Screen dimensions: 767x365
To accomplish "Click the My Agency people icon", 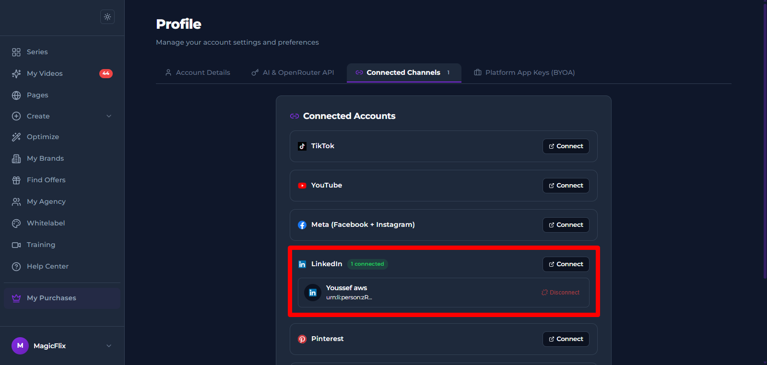I will pyautogui.click(x=16, y=201).
